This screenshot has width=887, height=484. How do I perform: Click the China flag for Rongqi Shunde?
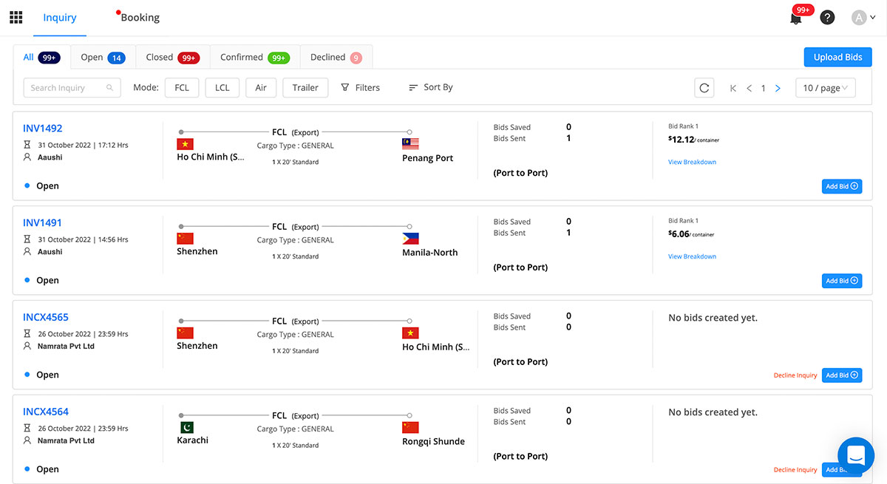[x=410, y=427]
